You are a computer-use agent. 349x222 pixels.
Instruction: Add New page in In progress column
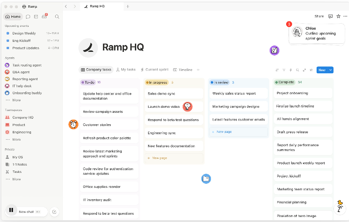[174, 158]
